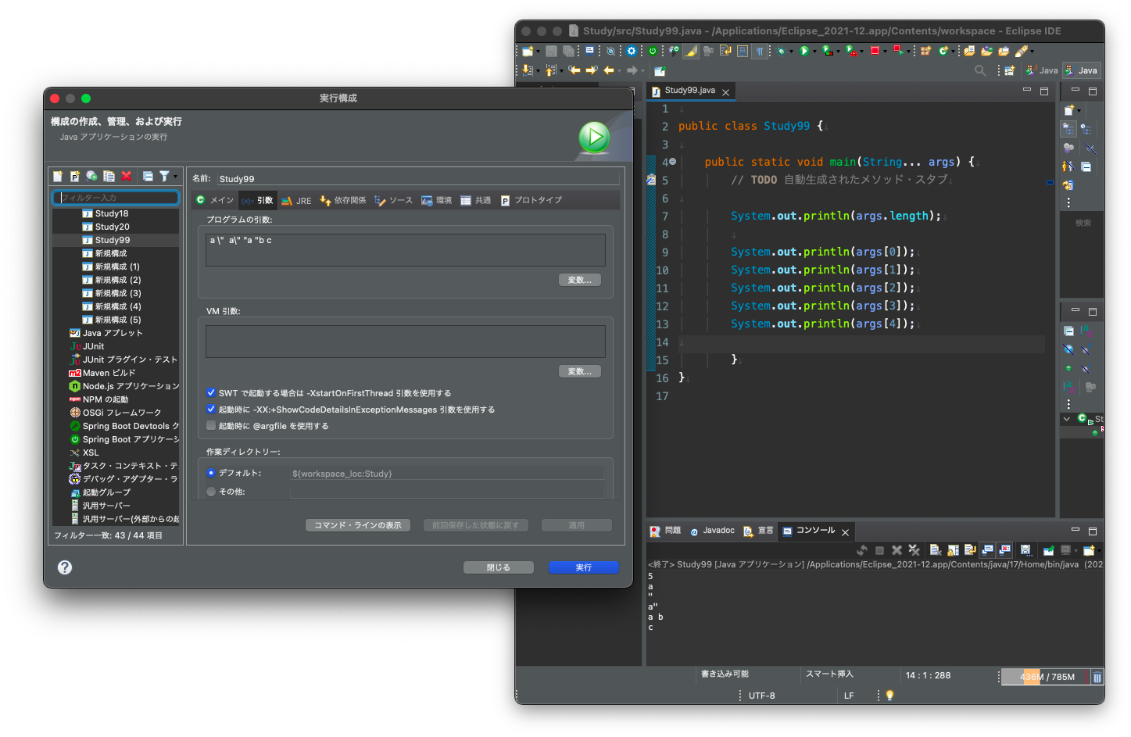The height and width of the screenshot is (737, 1131).
Task: Uncheck the -XstartOnFirstThread SWT option
Action: 211,393
